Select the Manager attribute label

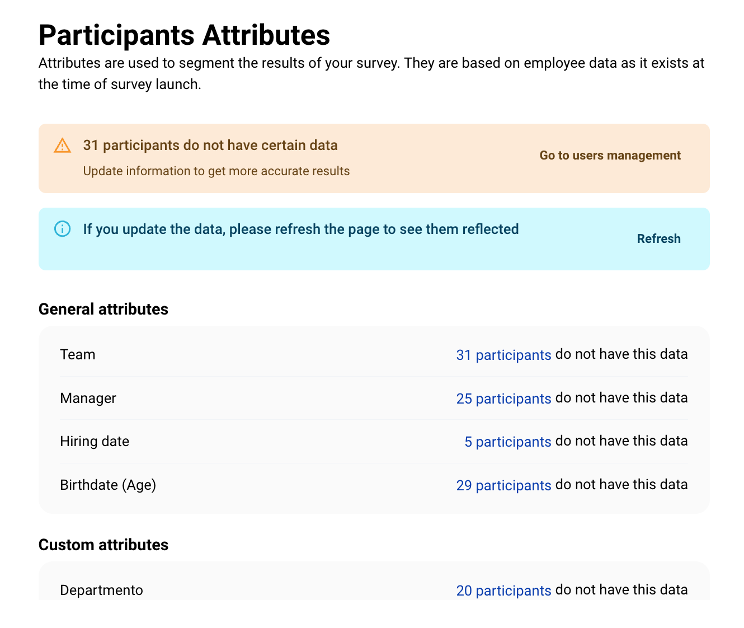pyautogui.click(x=88, y=399)
